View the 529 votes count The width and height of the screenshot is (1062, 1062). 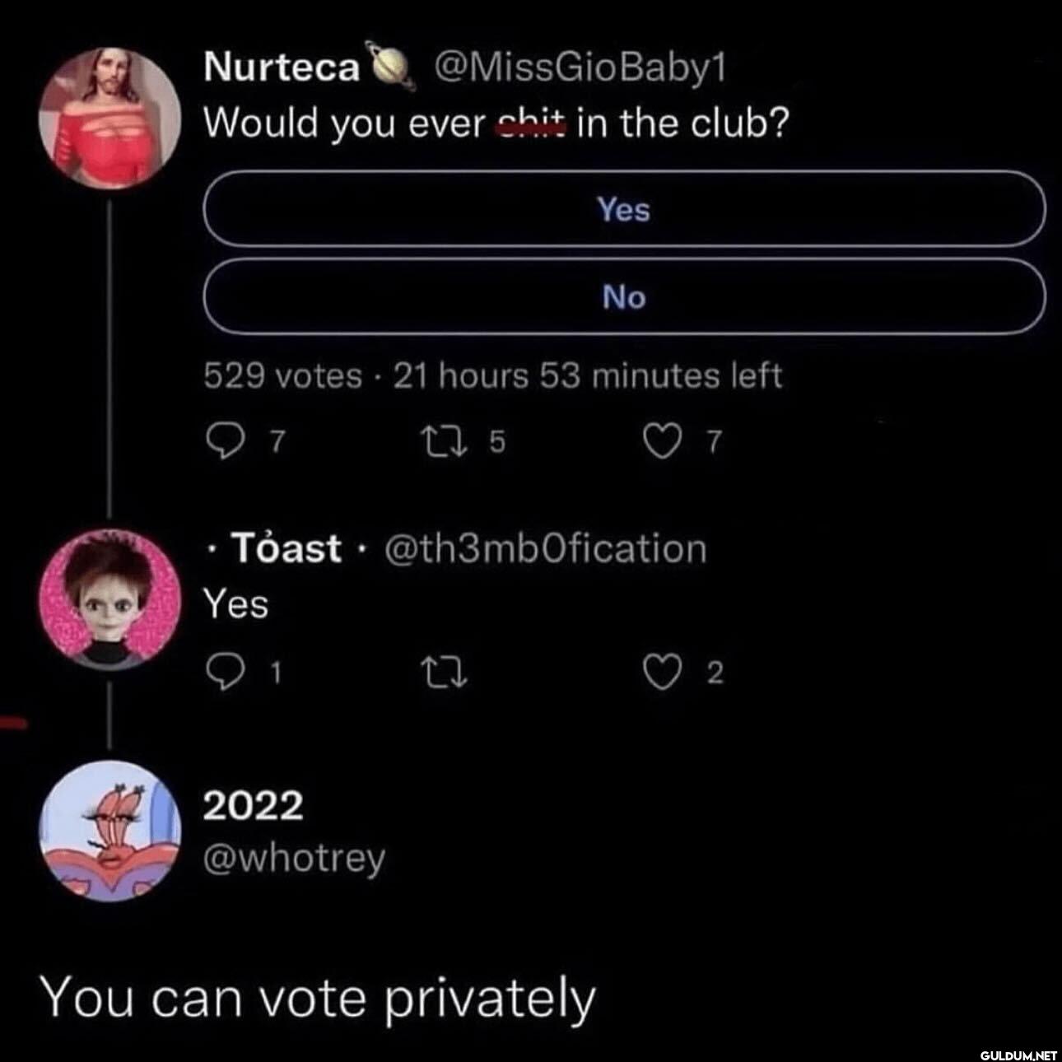click(x=282, y=376)
